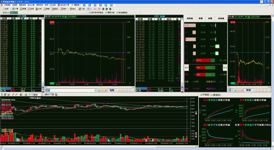
Task: Switch to desktop layout number 3
Action: coord(95,5)
